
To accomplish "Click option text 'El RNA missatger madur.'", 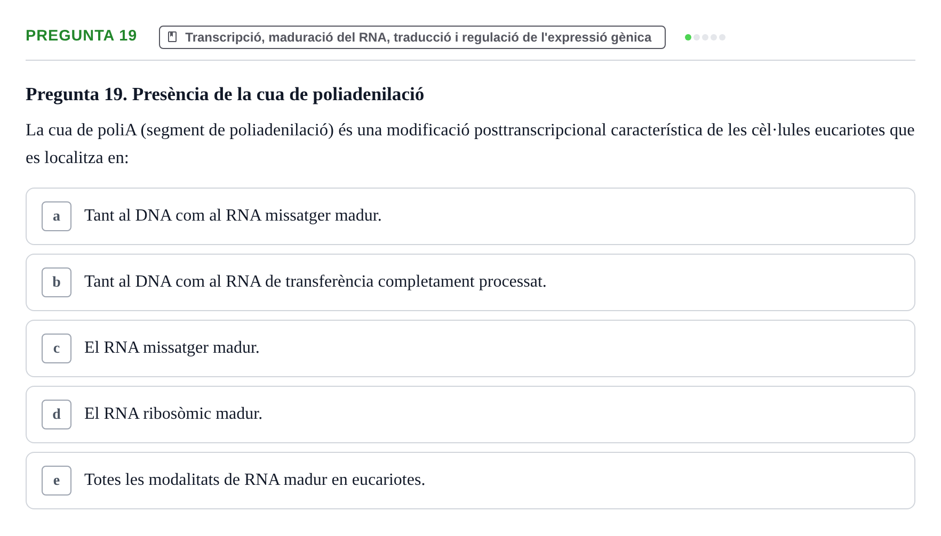I will (172, 347).
